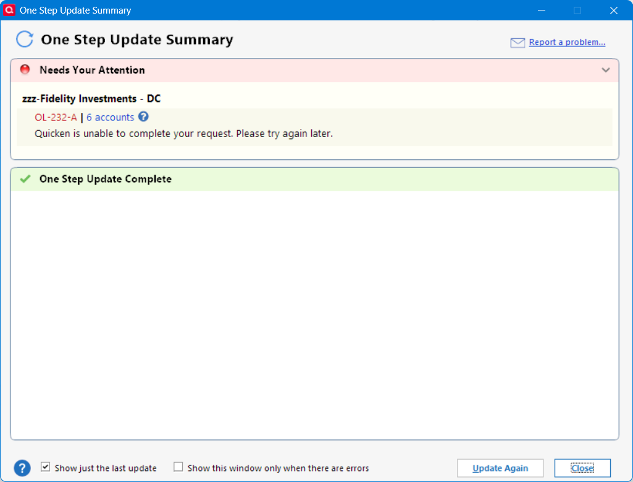Uncheck Show just the last update

(45, 467)
